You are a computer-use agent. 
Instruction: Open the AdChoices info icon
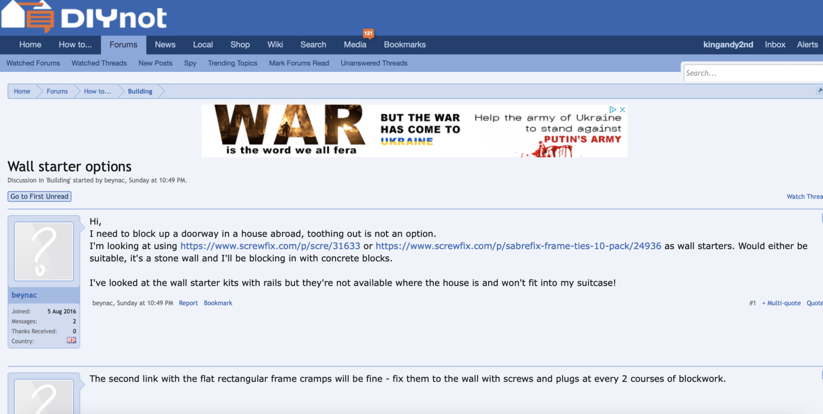613,109
